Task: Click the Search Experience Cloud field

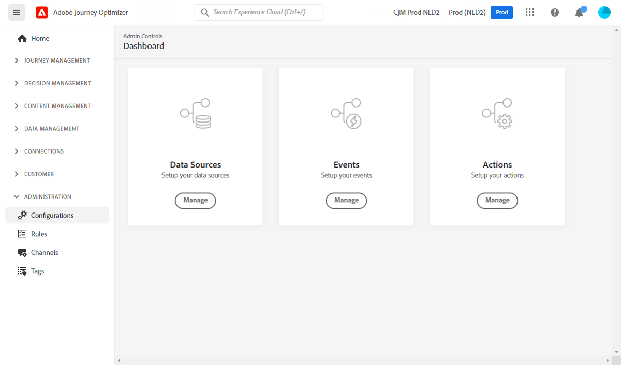Action: 259,12
